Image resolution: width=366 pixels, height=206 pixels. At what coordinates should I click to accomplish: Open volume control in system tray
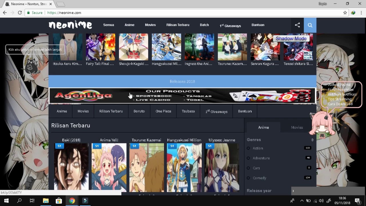[x=321, y=201]
